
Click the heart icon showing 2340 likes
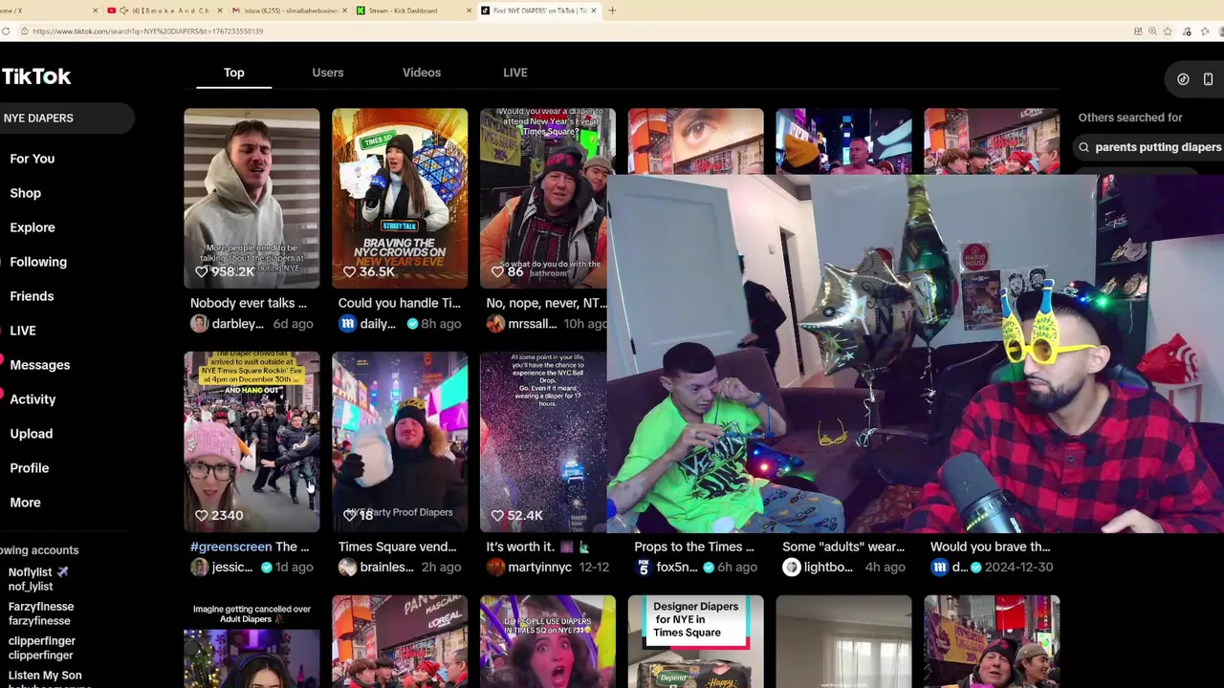coord(201,515)
